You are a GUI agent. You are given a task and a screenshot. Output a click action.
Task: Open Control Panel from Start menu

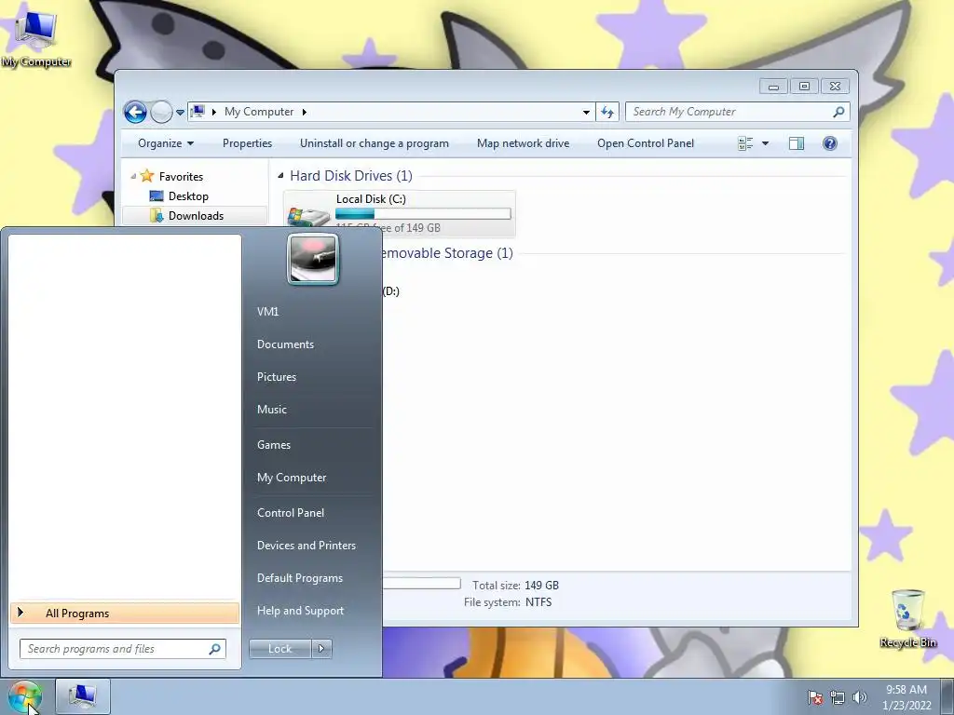[x=291, y=513]
